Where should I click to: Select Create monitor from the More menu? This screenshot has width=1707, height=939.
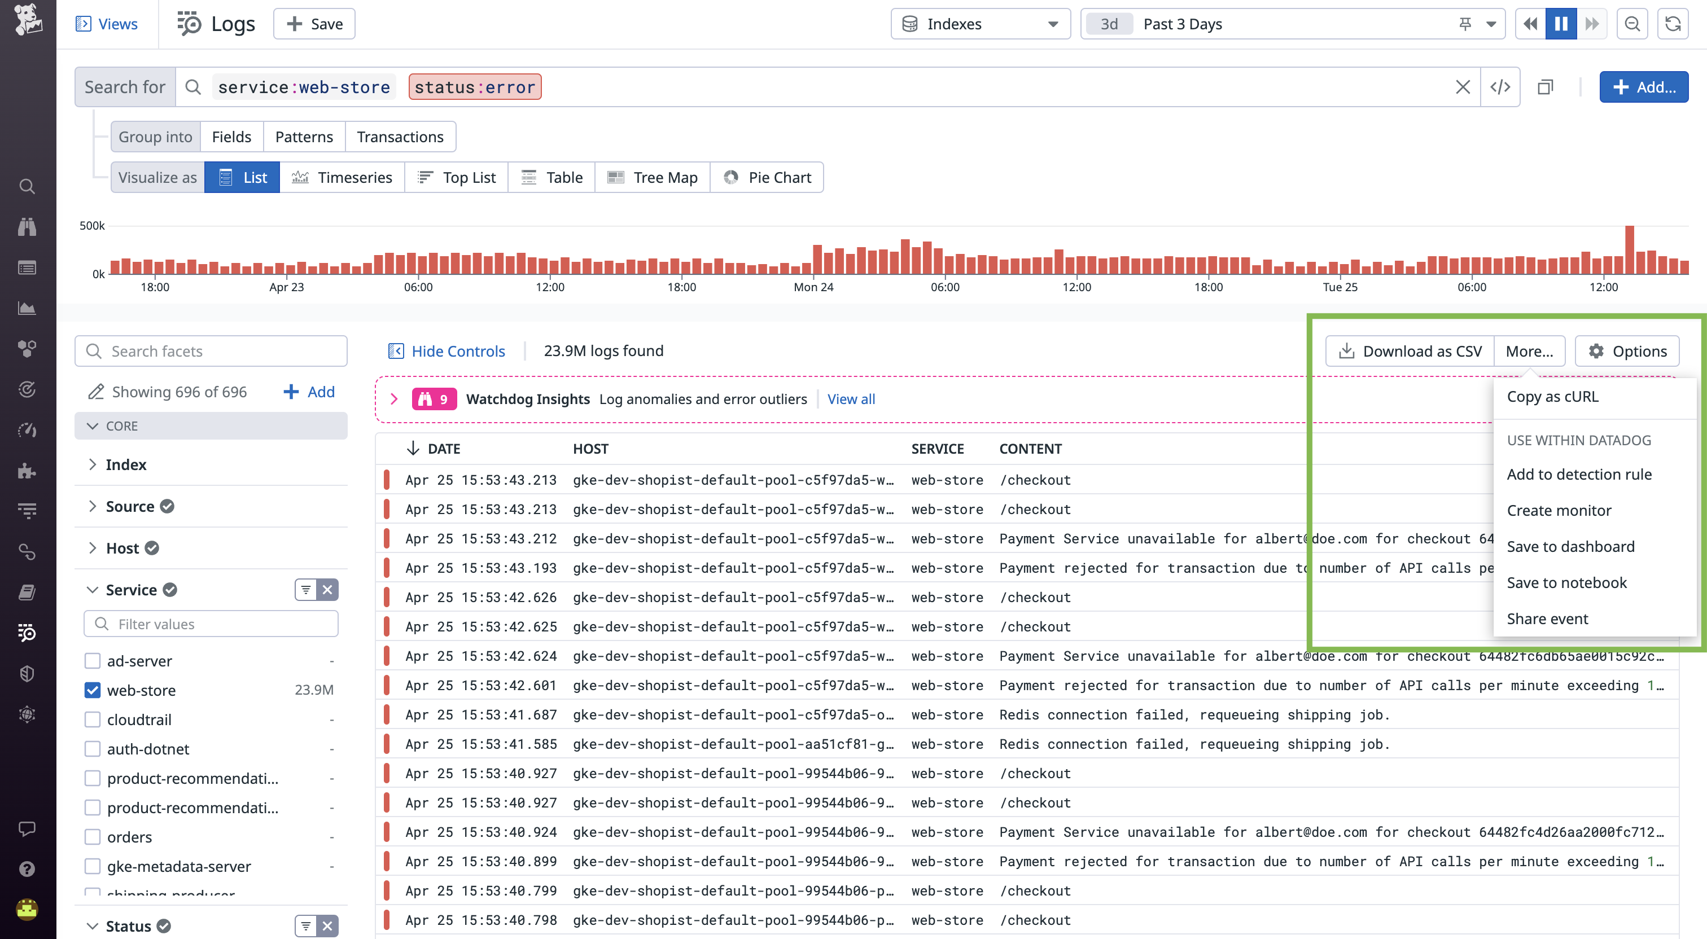1559,510
